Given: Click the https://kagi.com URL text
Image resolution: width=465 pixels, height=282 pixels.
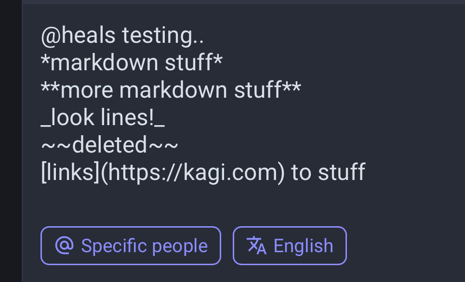Looking at the screenshot, I should coord(192,172).
